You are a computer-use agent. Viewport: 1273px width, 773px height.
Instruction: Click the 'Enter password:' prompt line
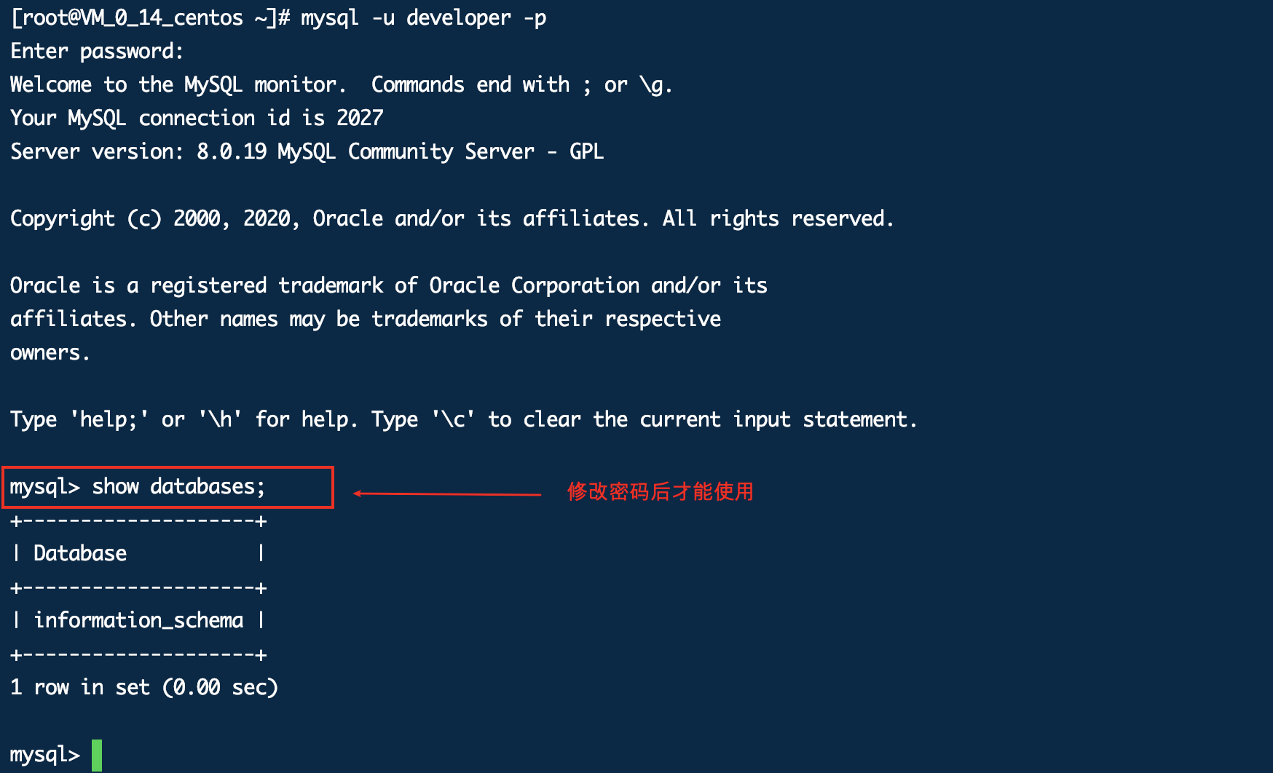[x=96, y=51]
